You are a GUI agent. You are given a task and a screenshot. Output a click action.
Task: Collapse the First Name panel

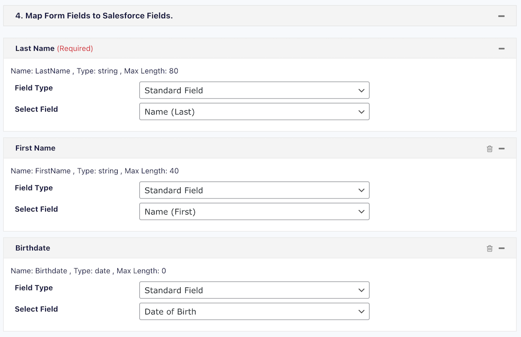pyautogui.click(x=501, y=149)
